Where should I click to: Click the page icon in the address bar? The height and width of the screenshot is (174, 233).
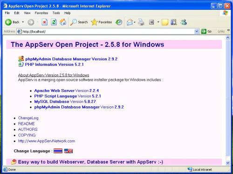pos(19,32)
